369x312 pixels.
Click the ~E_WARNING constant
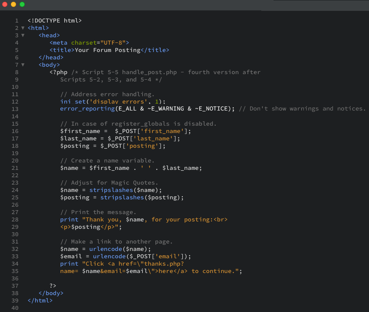pyautogui.click(x=166, y=109)
